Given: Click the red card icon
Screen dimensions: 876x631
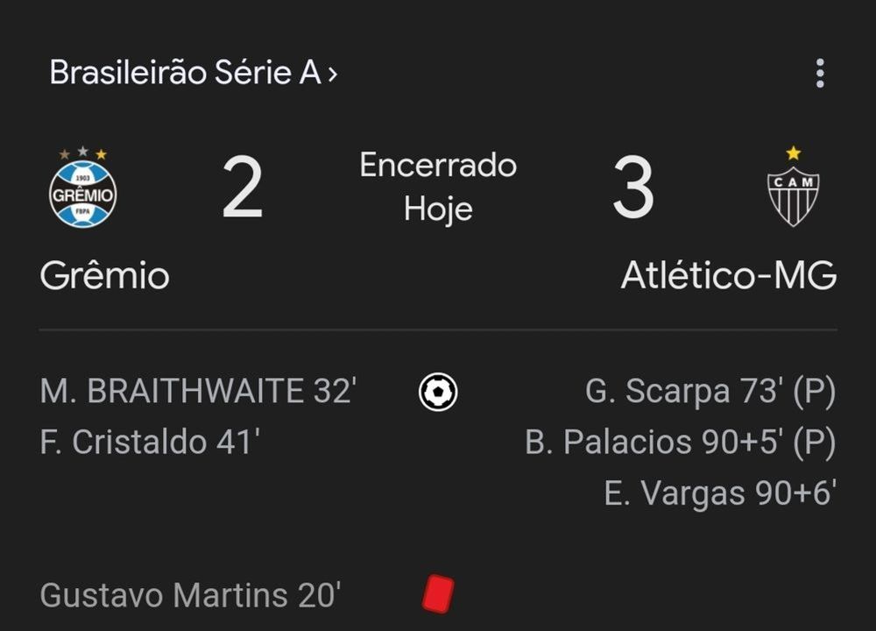Looking at the screenshot, I should point(436,592).
